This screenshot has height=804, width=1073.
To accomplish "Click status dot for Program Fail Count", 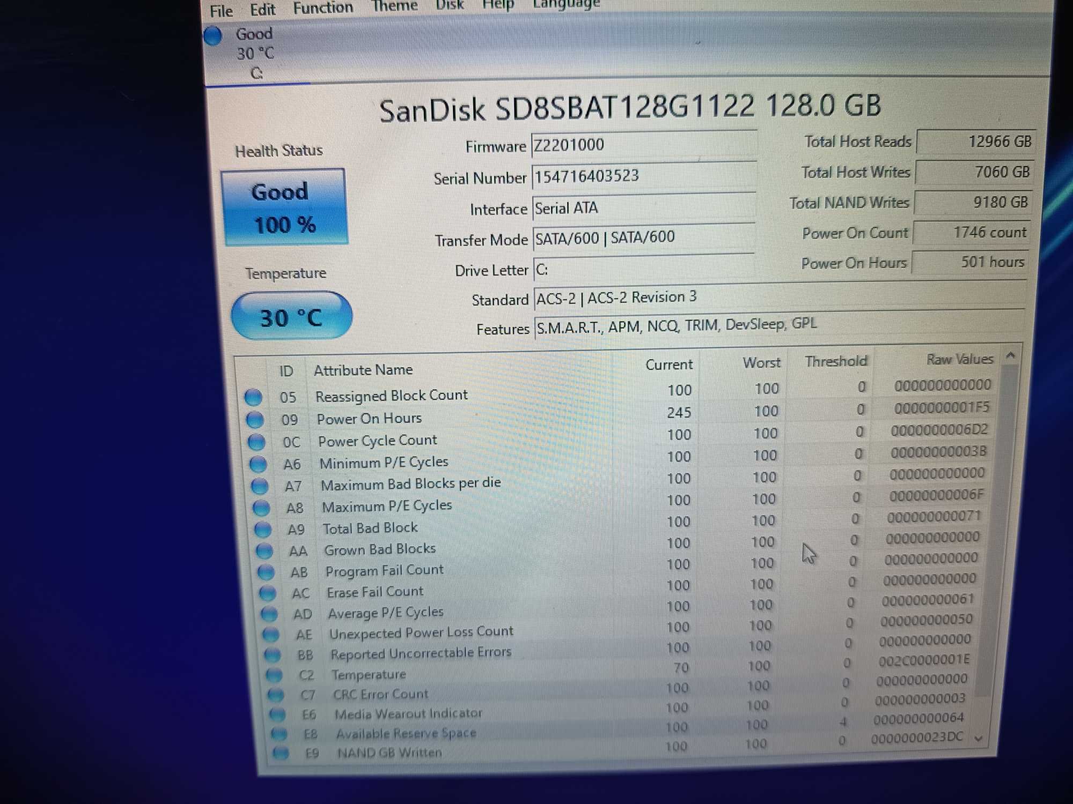I will (x=266, y=572).
